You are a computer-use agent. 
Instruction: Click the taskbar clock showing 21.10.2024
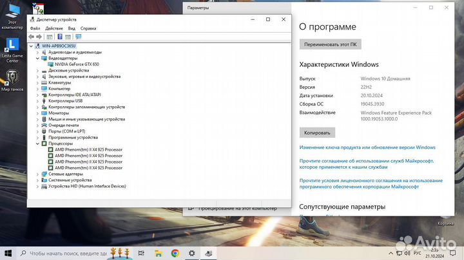(435, 253)
